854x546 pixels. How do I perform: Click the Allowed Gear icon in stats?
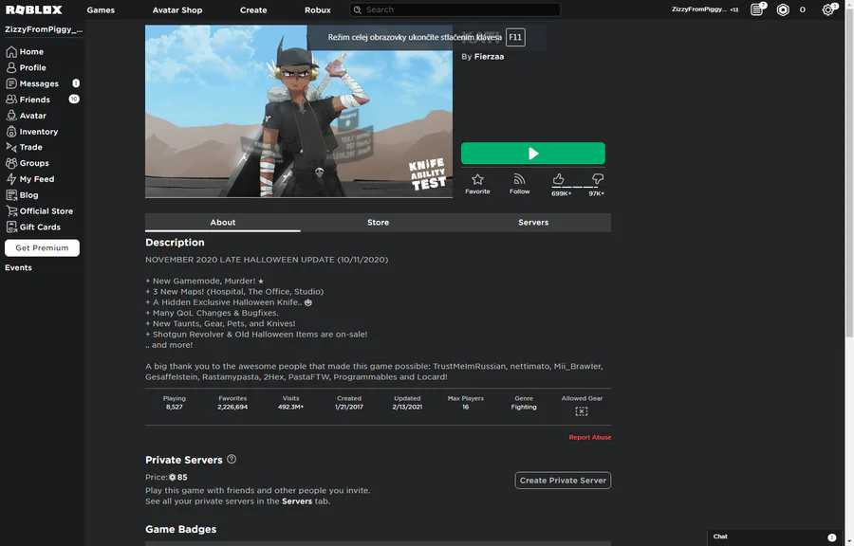click(582, 411)
